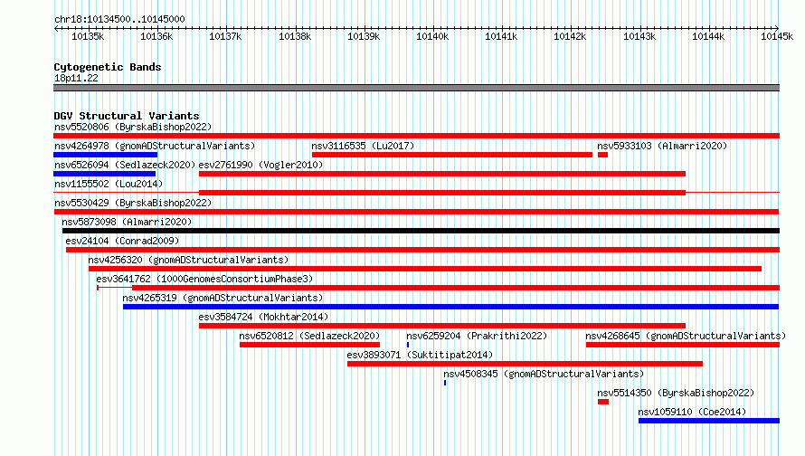
Task: Click the tiny blue marker under nsv4508345
Action: point(445,383)
